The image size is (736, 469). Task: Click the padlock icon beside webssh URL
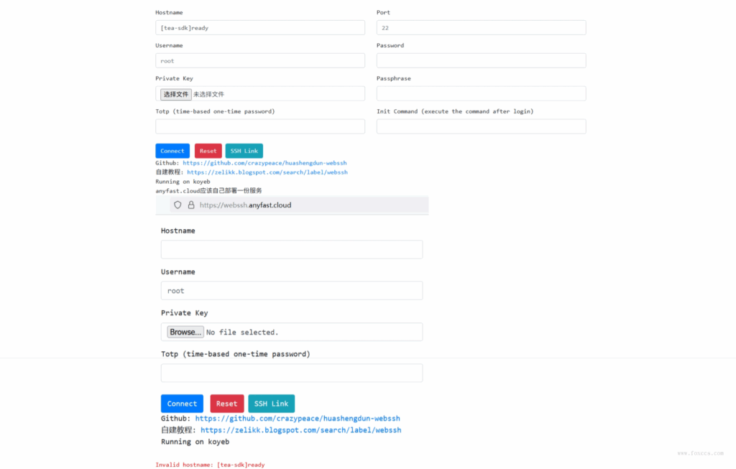[191, 205]
